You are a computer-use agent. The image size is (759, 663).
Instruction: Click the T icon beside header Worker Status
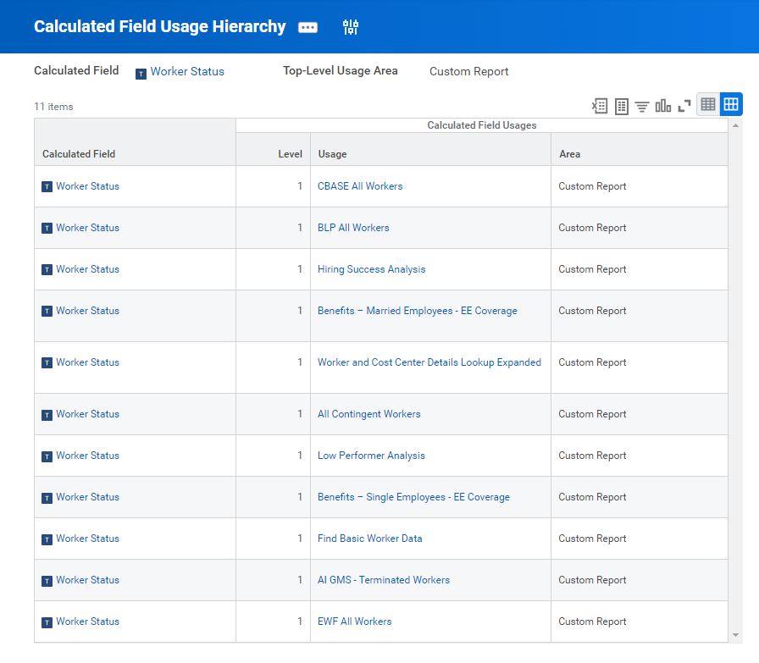pyautogui.click(x=141, y=74)
